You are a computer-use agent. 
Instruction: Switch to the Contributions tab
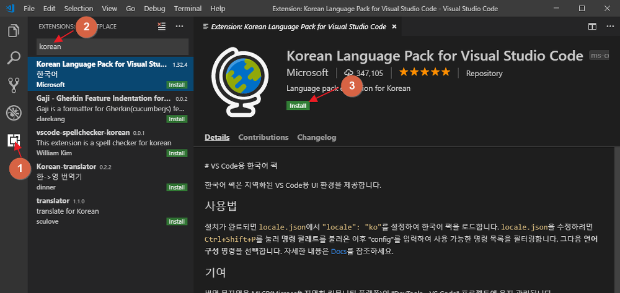click(263, 137)
